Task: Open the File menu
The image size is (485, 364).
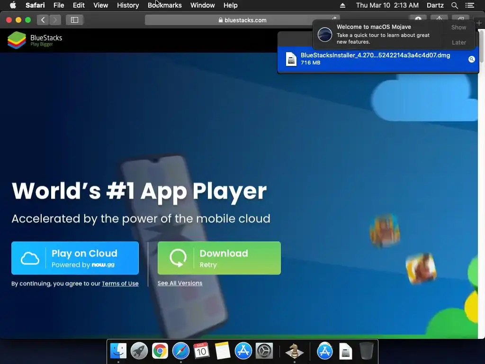Action: [x=58, y=5]
